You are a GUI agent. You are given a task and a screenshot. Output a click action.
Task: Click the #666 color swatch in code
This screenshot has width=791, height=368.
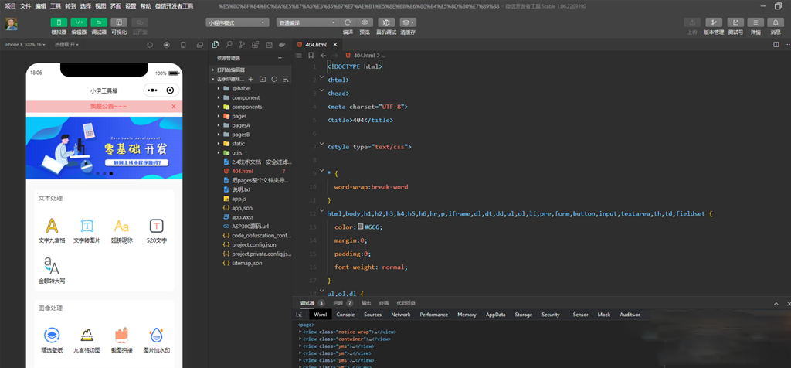tap(360, 227)
